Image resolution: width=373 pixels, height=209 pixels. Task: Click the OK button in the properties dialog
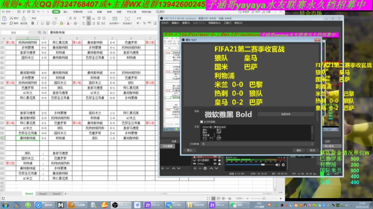pos(299,151)
